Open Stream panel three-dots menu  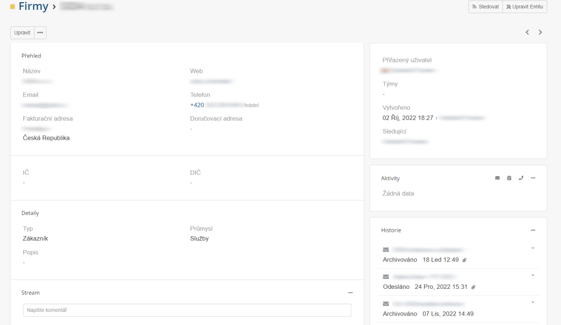pos(350,293)
